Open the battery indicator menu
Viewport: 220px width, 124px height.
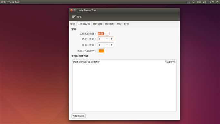point(199,2)
